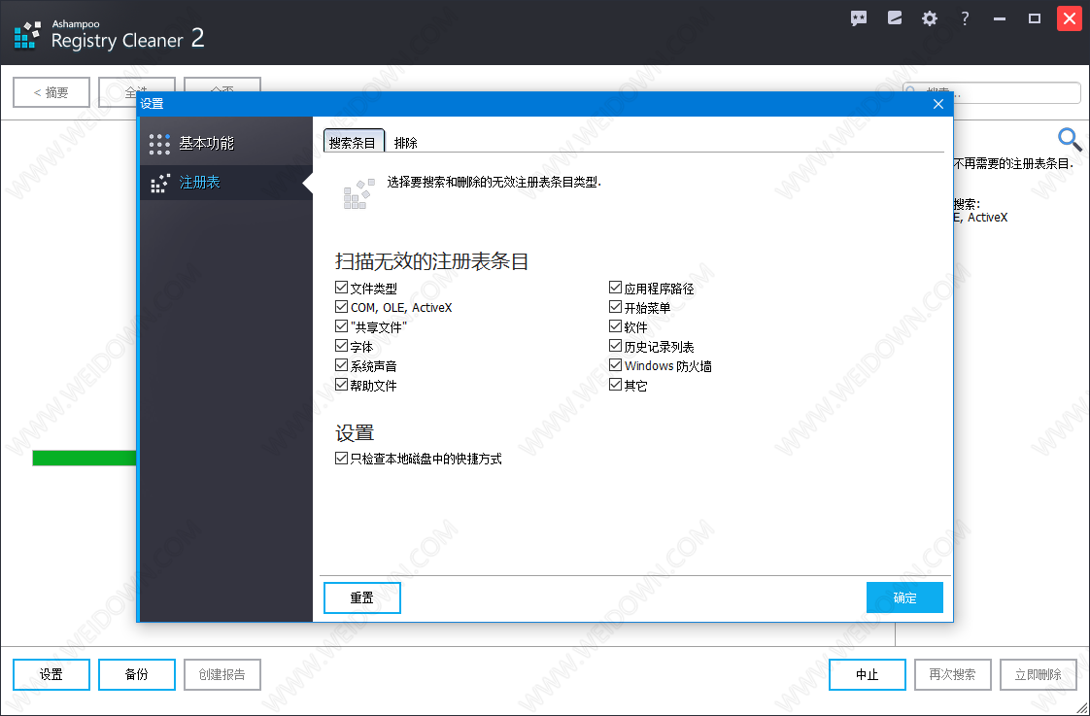Toggle 只检查本地磁盘中的快捷方式 checkbox
The width and height of the screenshot is (1090, 716).
(x=341, y=459)
